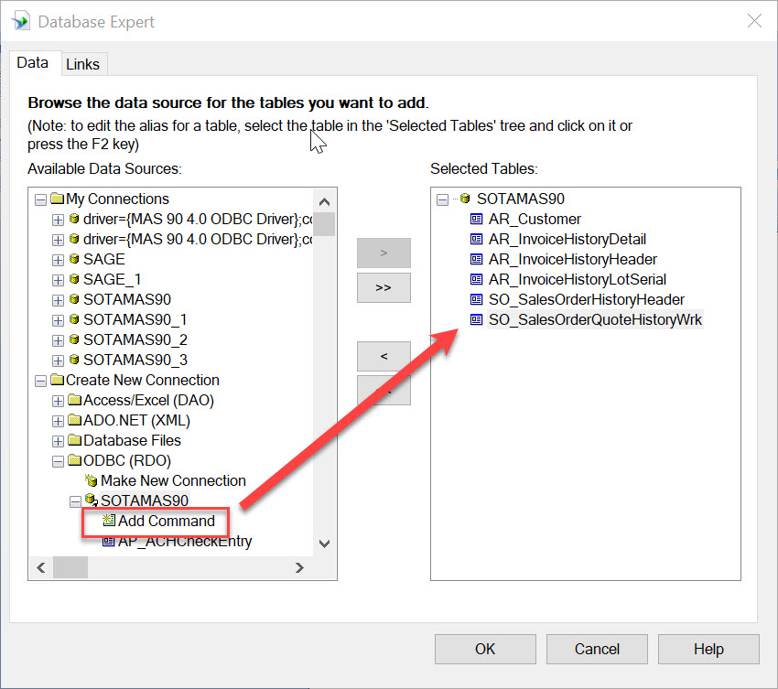The width and height of the screenshot is (778, 689).
Task: Click the Make New Connection icon
Action: point(92,480)
